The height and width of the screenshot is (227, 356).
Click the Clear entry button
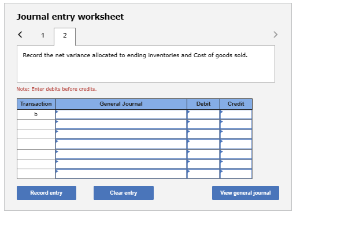[x=124, y=193]
